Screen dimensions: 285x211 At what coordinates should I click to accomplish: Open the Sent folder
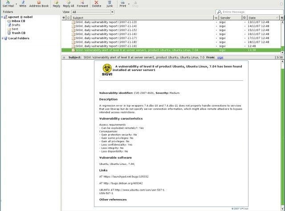(15, 29)
